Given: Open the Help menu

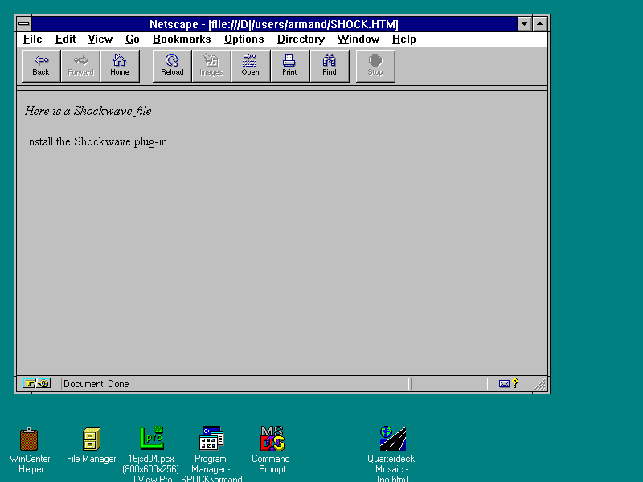Looking at the screenshot, I should click(403, 39).
